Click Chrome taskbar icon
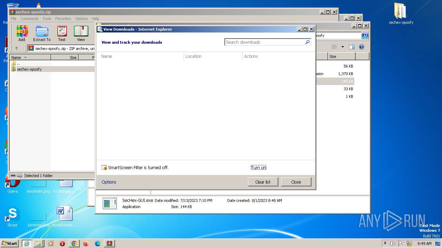This screenshot has height=248, width=442. [74, 244]
